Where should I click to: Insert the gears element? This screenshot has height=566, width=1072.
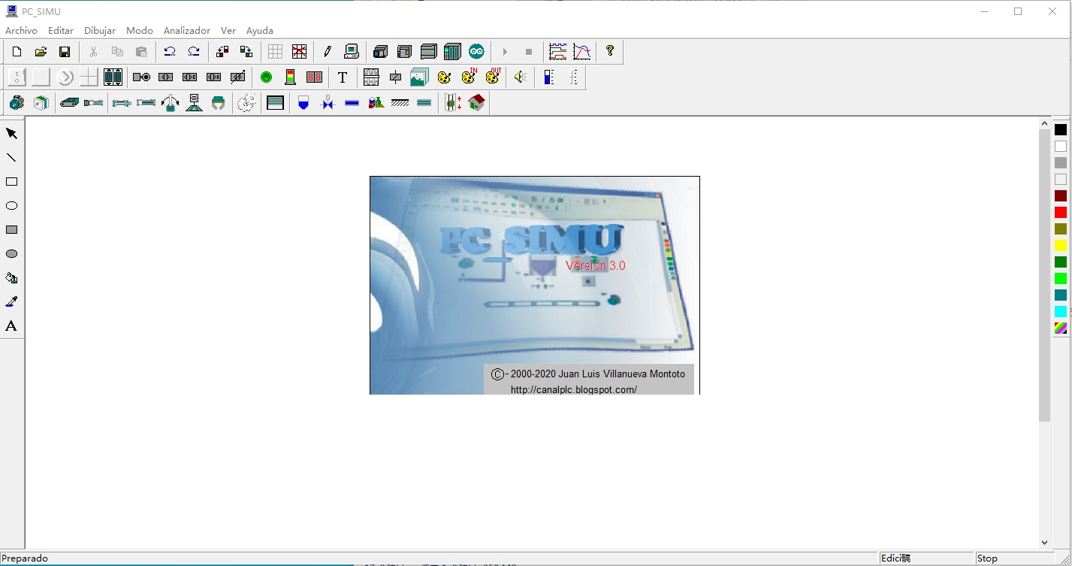pos(246,103)
